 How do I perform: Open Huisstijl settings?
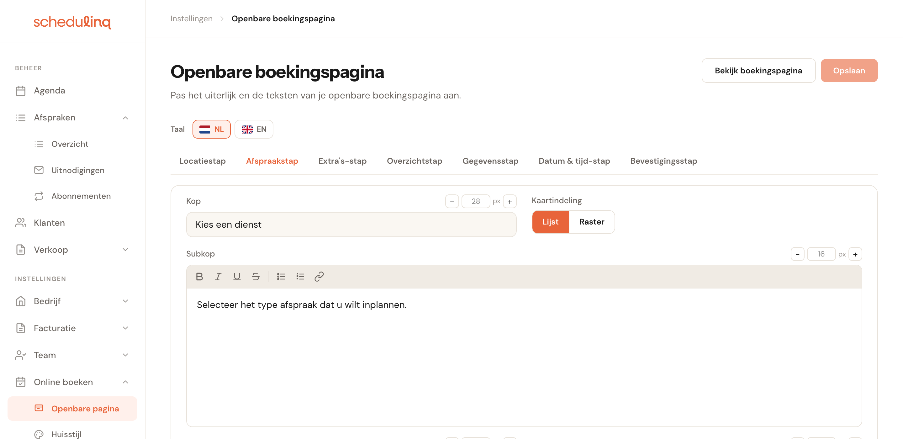click(72, 434)
